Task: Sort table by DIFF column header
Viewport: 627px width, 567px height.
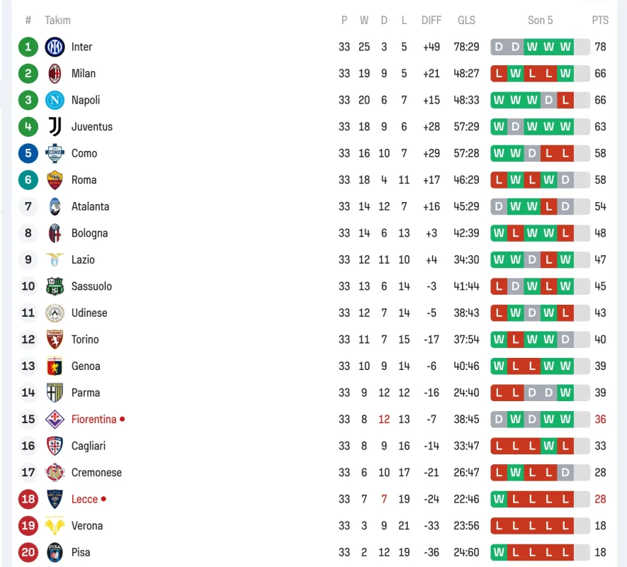Action: [431, 21]
